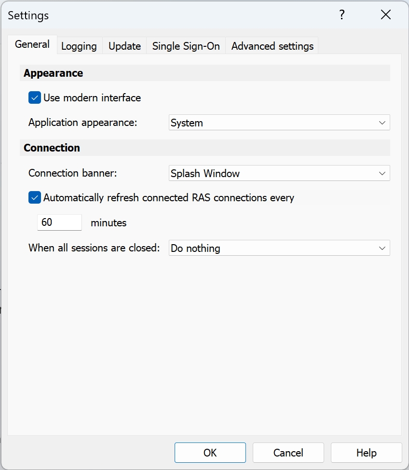The image size is (409, 470).
Task: Click the Application appearance label text
Action: pos(83,123)
